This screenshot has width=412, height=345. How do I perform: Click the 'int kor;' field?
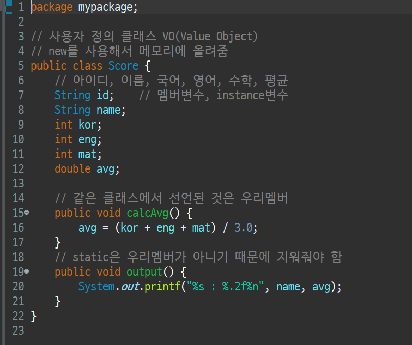tap(78, 125)
